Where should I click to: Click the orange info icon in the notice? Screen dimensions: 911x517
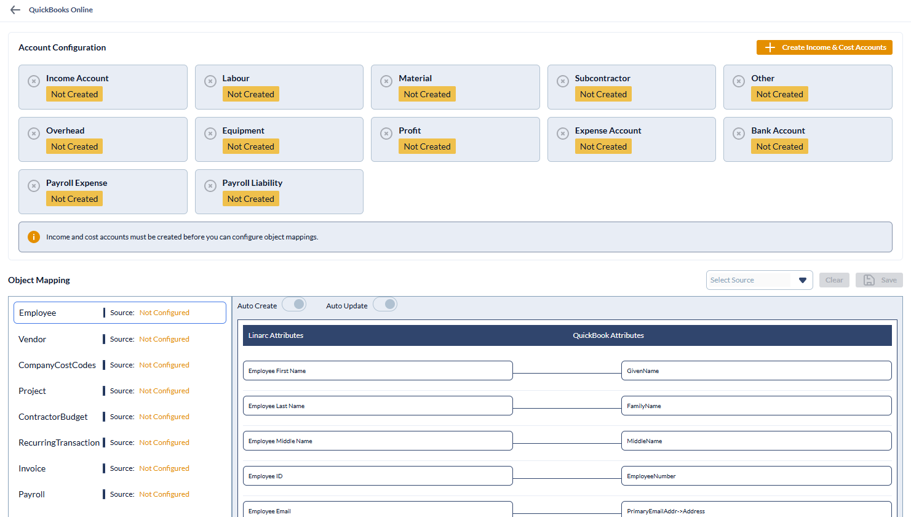(34, 237)
